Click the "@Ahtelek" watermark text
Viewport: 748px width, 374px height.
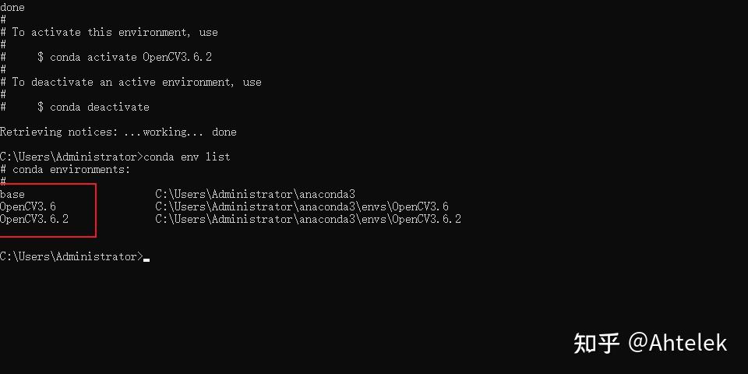pyautogui.click(x=678, y=343)
